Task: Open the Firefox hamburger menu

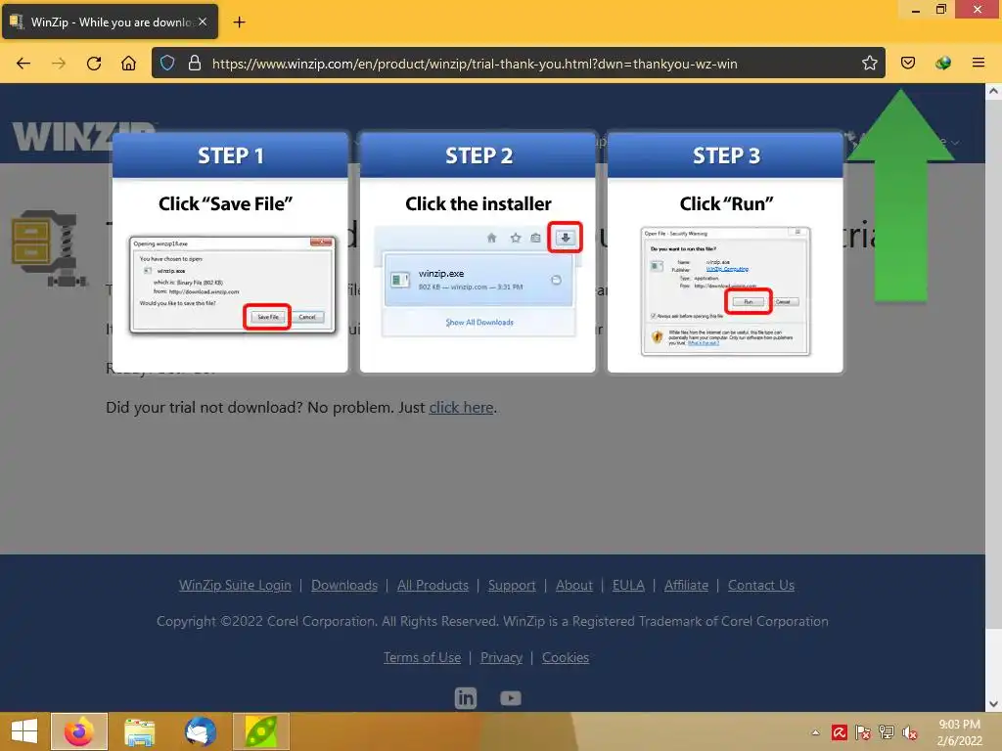Action: coord(979,63)
